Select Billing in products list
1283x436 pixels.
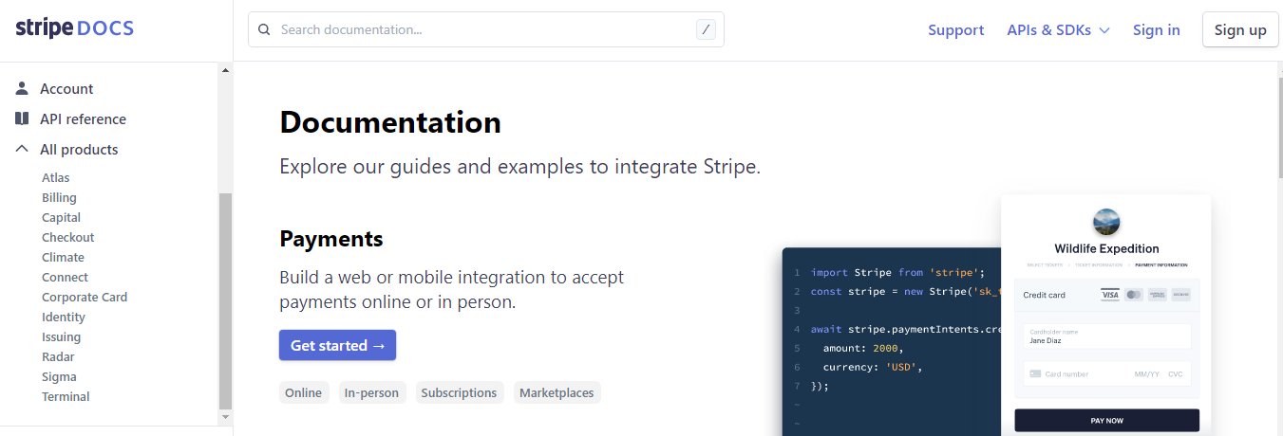coord(59,197)
